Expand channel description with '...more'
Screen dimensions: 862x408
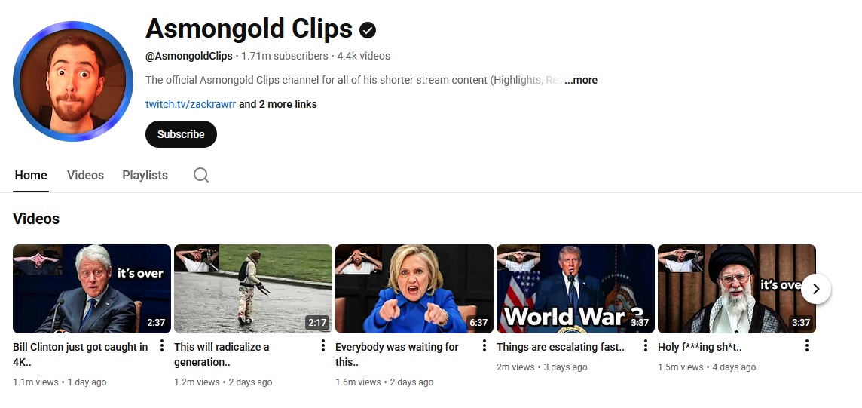click(581, 80)
